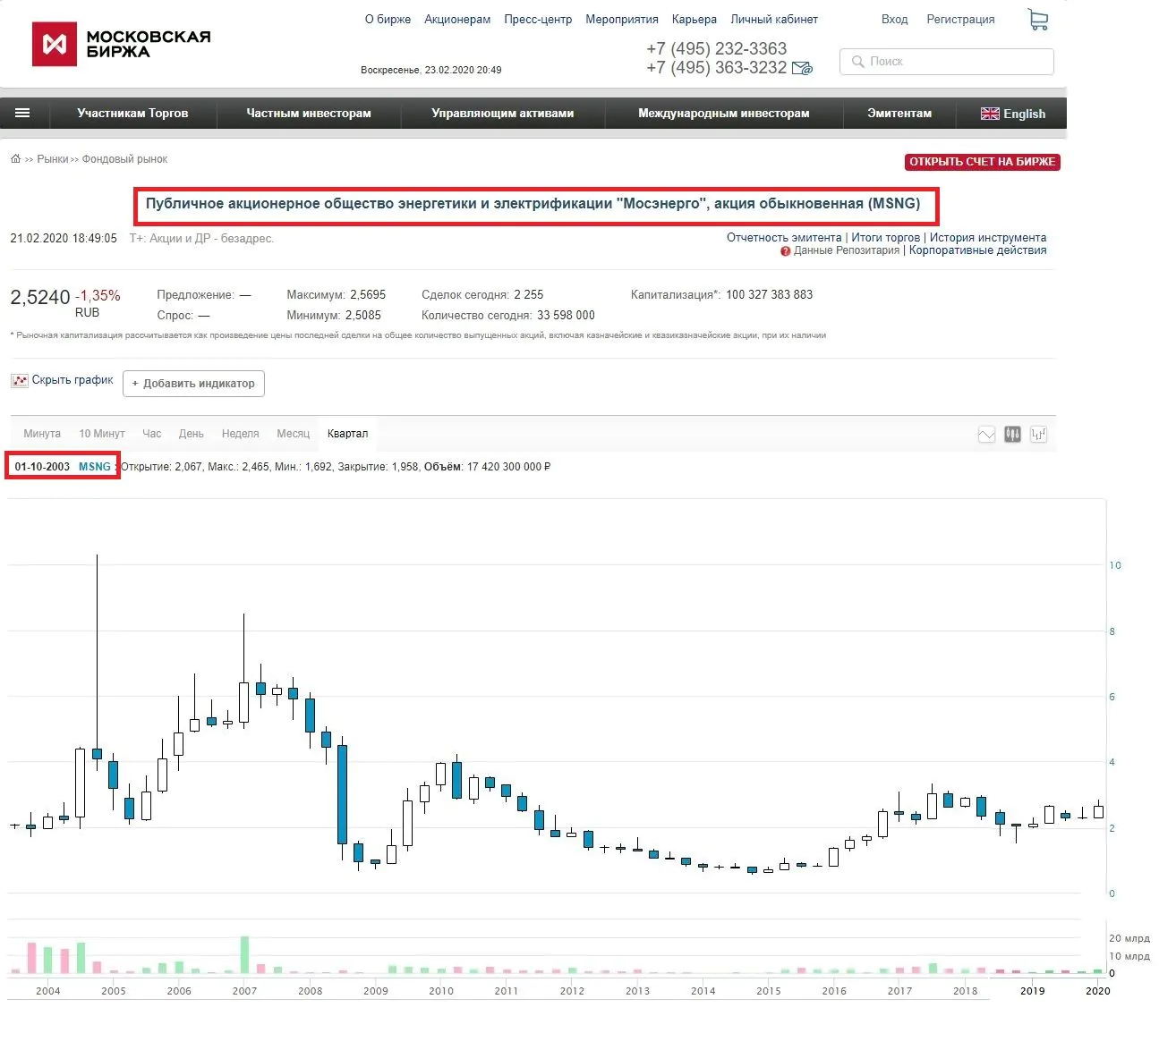The height and width of the screenshot is (1050, 1159).
Task: Focus the Поиск search field
Action: tap(947, 62)
